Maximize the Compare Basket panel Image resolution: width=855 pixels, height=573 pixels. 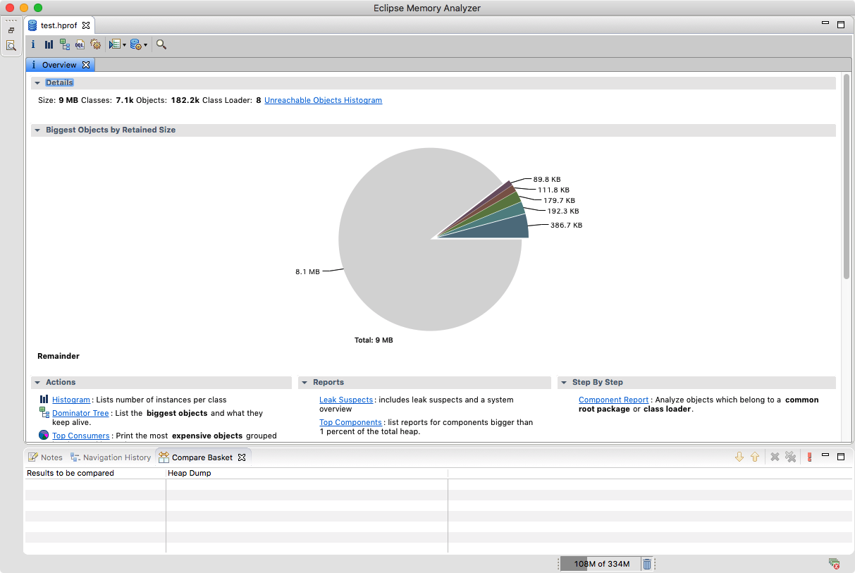tap(840, 457)
